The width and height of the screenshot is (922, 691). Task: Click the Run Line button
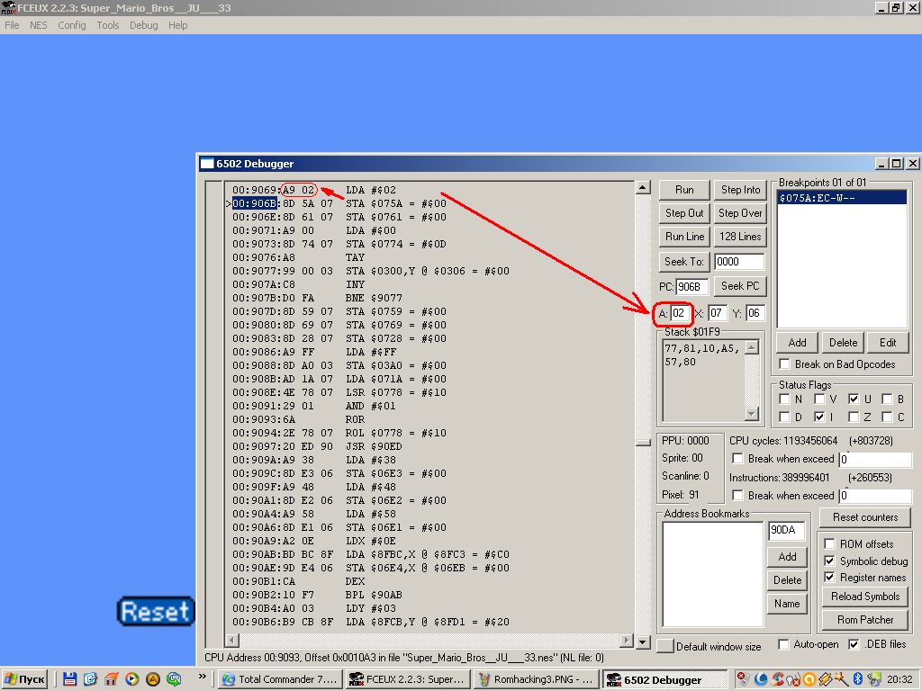(684, 237)
